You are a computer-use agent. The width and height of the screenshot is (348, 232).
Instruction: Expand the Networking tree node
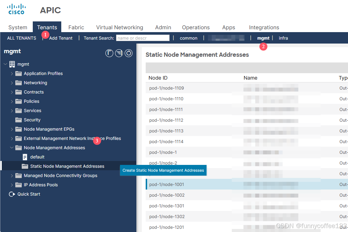click(12, 83)
